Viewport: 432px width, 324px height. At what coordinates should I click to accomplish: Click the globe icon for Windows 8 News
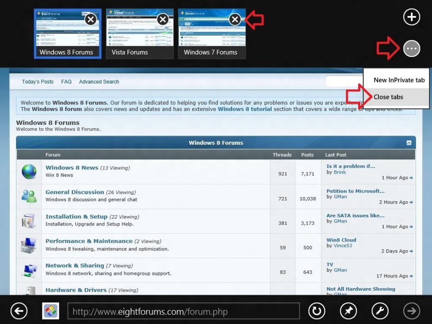click(29, 172)
